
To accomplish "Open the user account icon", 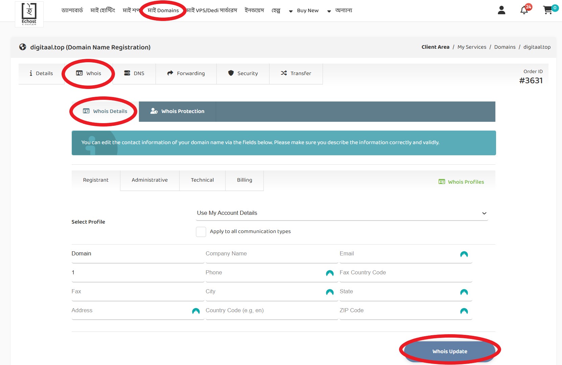I will tap(501, 10).
